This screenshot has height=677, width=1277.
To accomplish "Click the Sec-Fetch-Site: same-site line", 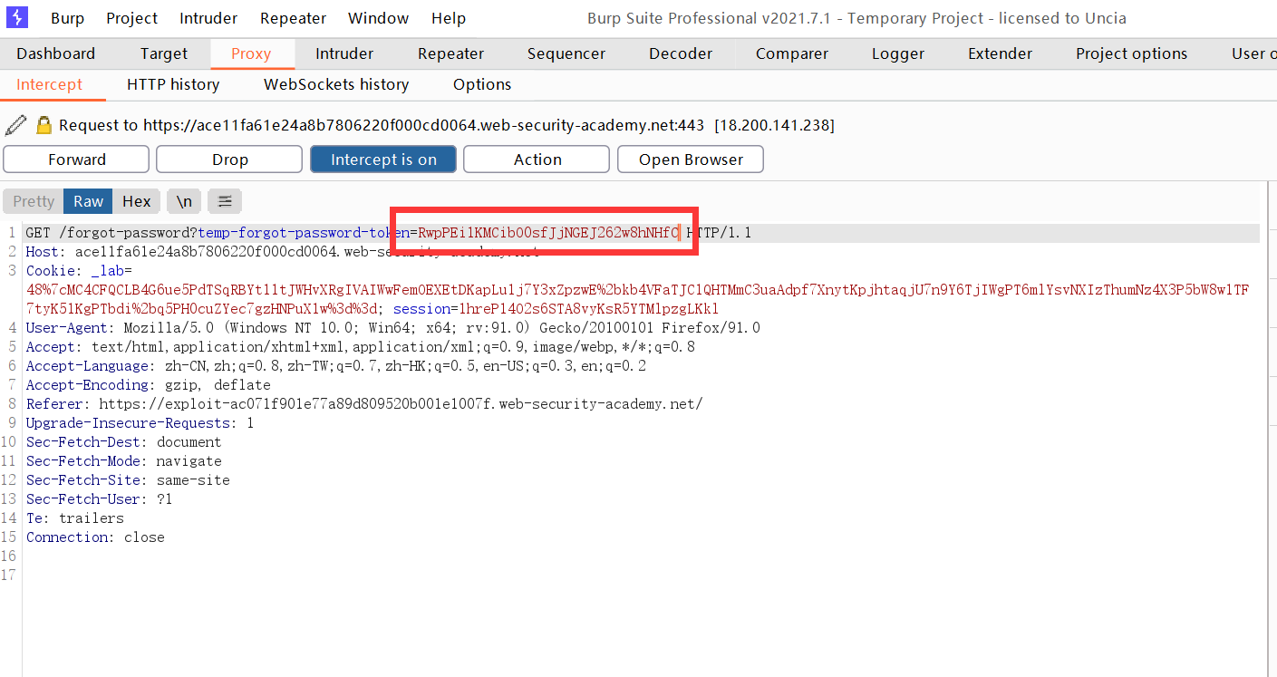I will click(128, 480).
